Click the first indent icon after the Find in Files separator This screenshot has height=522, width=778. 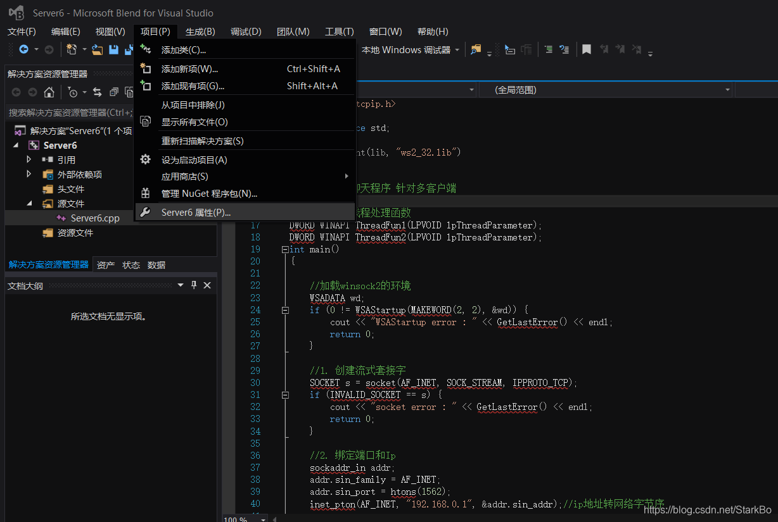point(509,49)
